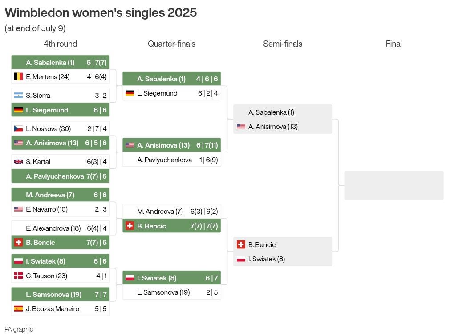This screenshot has width=454, height=336.
Task: Select the 4th round column heading
Action: [x=60, y=44]
